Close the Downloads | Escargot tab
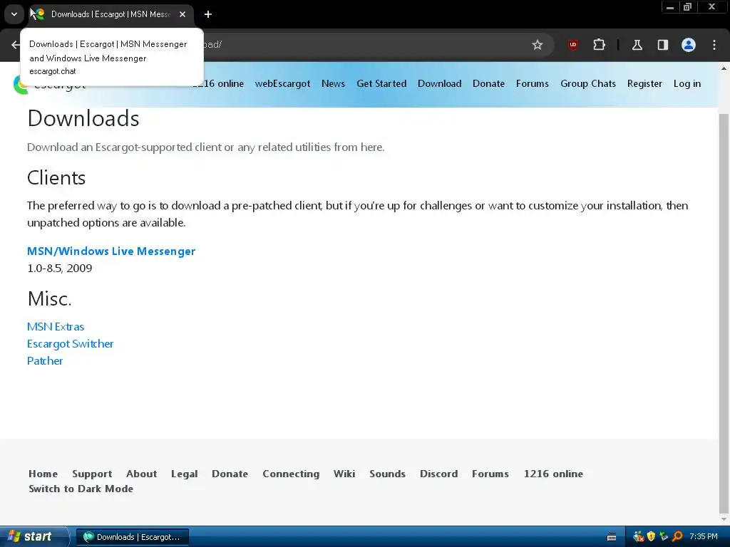This screenshot has height=547, width=730. (182, 14)
